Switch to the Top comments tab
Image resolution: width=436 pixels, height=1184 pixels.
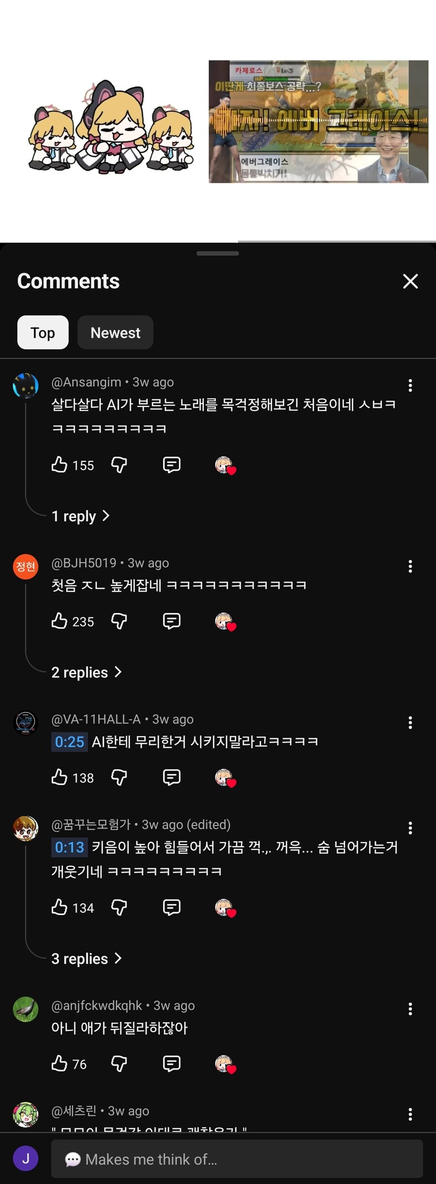point(43,332)
